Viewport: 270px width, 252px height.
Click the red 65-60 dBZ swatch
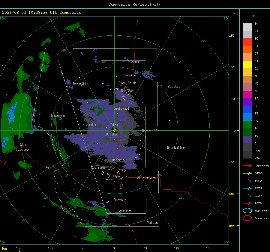point(247,42)
